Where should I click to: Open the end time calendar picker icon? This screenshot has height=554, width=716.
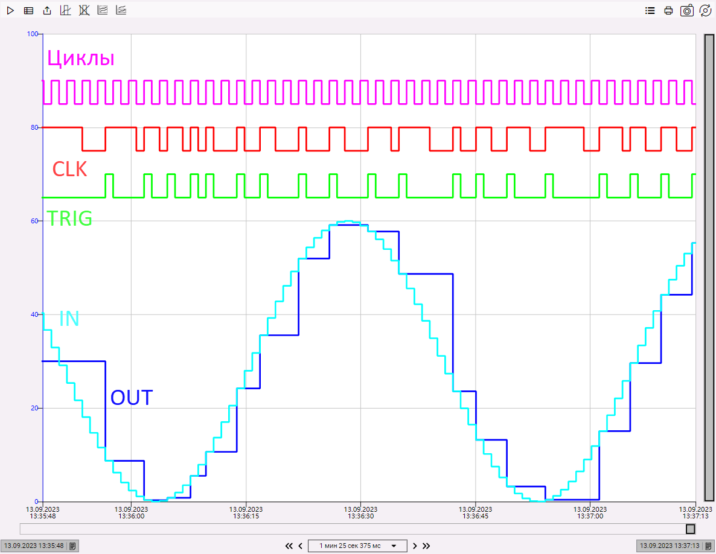coord(709,546)
